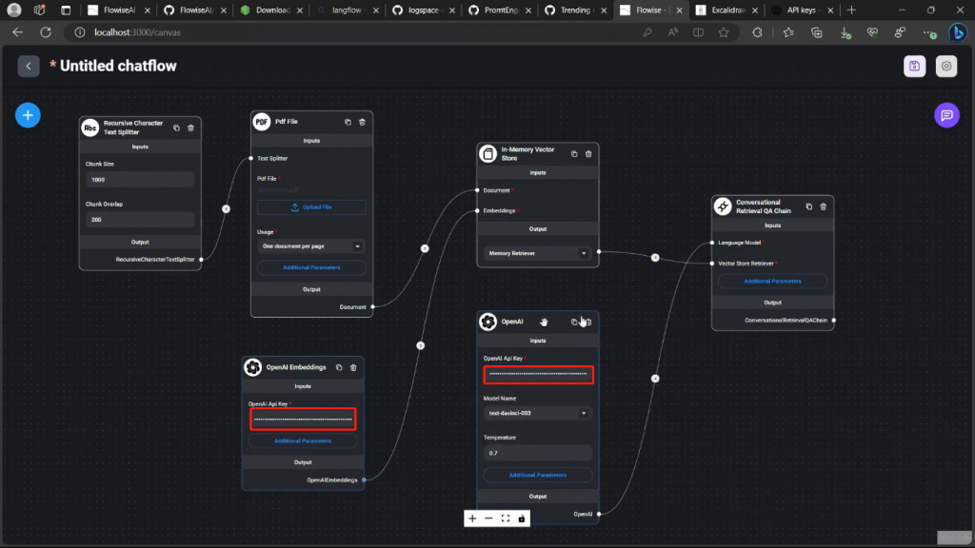Open chatflow settings gear
Screen dimensions: 975x548
pyautogui.click(x=945, y=66)
